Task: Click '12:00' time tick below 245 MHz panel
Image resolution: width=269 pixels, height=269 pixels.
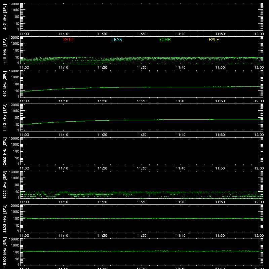Action: (x=259, y=34)
